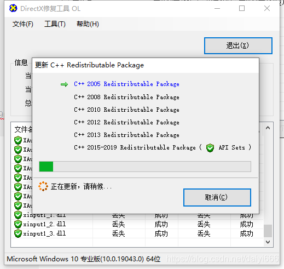Screen dimensions: 284x269
Task: Click the API Sets label
Action: 232,147
